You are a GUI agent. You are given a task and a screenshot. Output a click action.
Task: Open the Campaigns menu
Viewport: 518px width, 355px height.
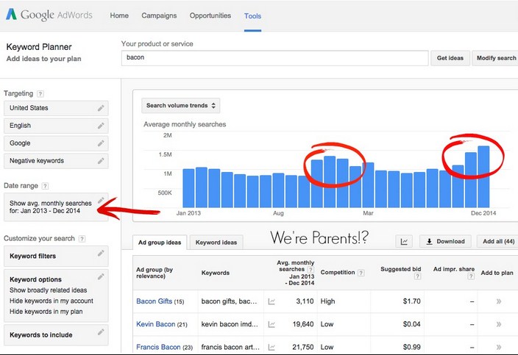159,15
